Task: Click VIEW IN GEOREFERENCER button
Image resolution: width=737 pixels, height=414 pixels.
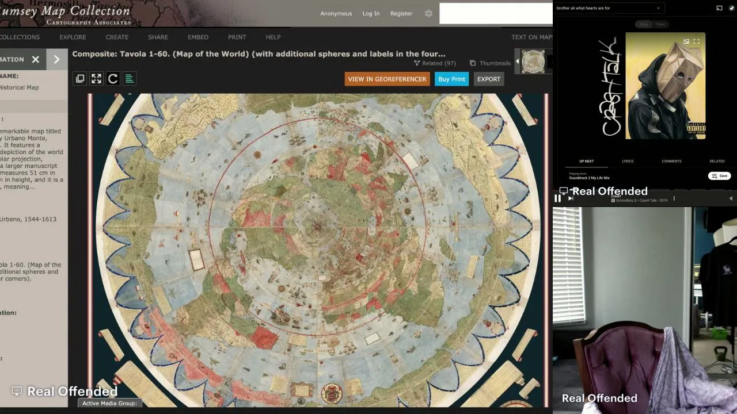Action: click(387, 79)
